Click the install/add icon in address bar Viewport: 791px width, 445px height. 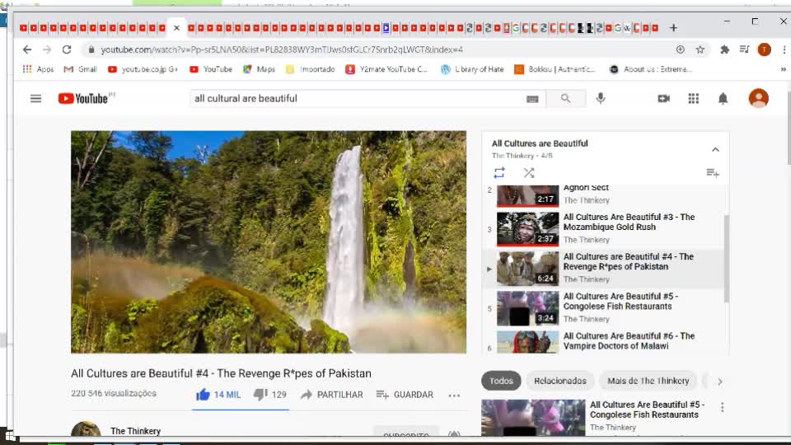coord(680,49)
